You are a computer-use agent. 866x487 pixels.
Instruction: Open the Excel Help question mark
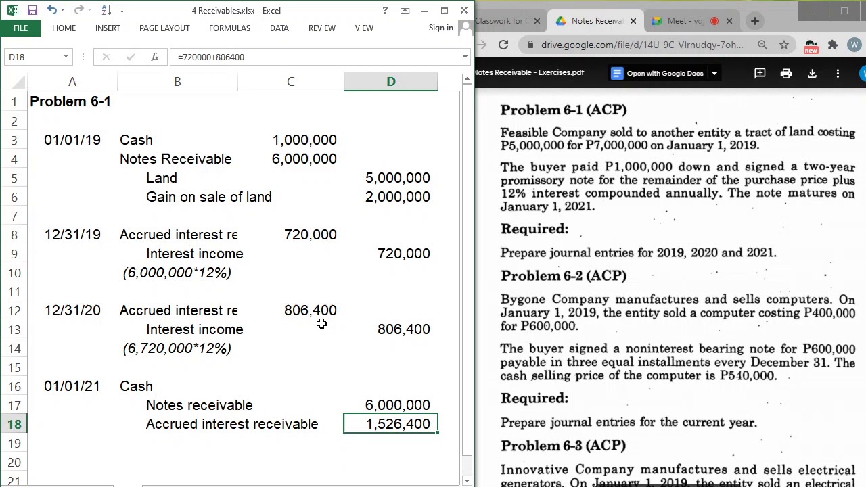[x=385, y=10]
